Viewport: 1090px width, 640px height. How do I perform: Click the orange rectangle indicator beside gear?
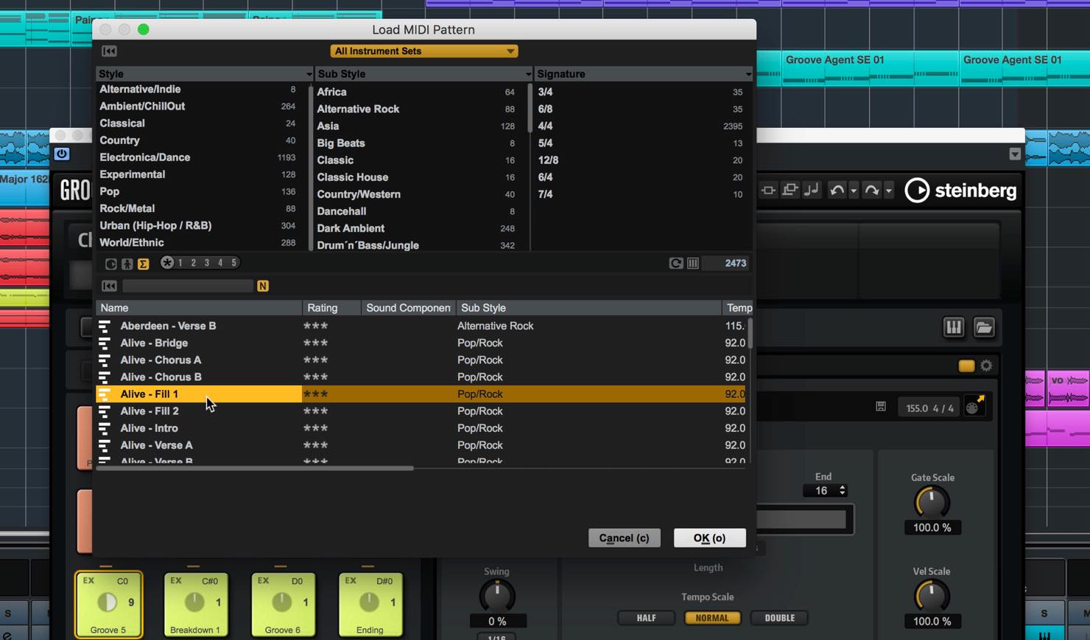[x=966, y=366]
